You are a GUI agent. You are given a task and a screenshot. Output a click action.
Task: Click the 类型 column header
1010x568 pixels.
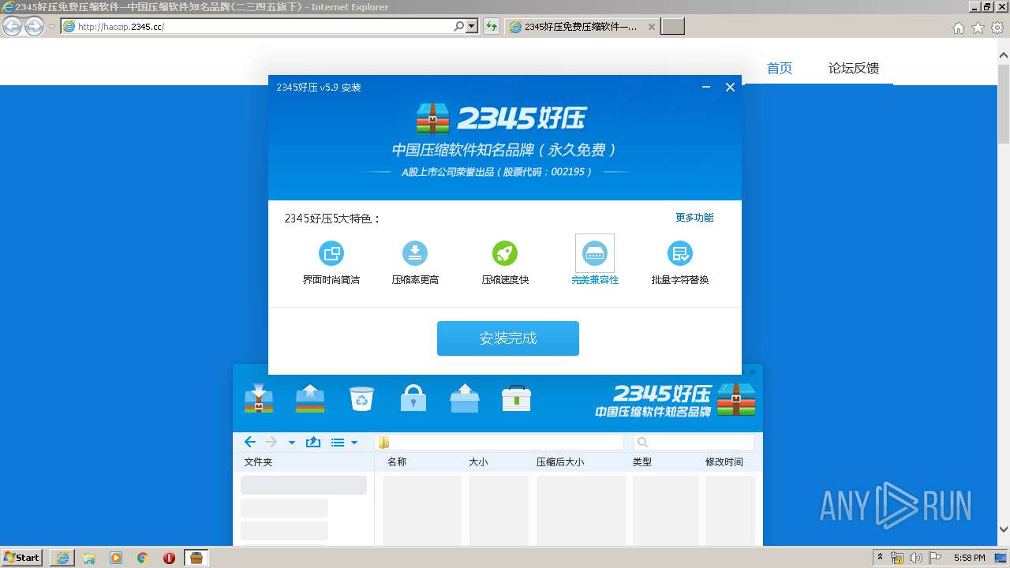tap(642, 462)
